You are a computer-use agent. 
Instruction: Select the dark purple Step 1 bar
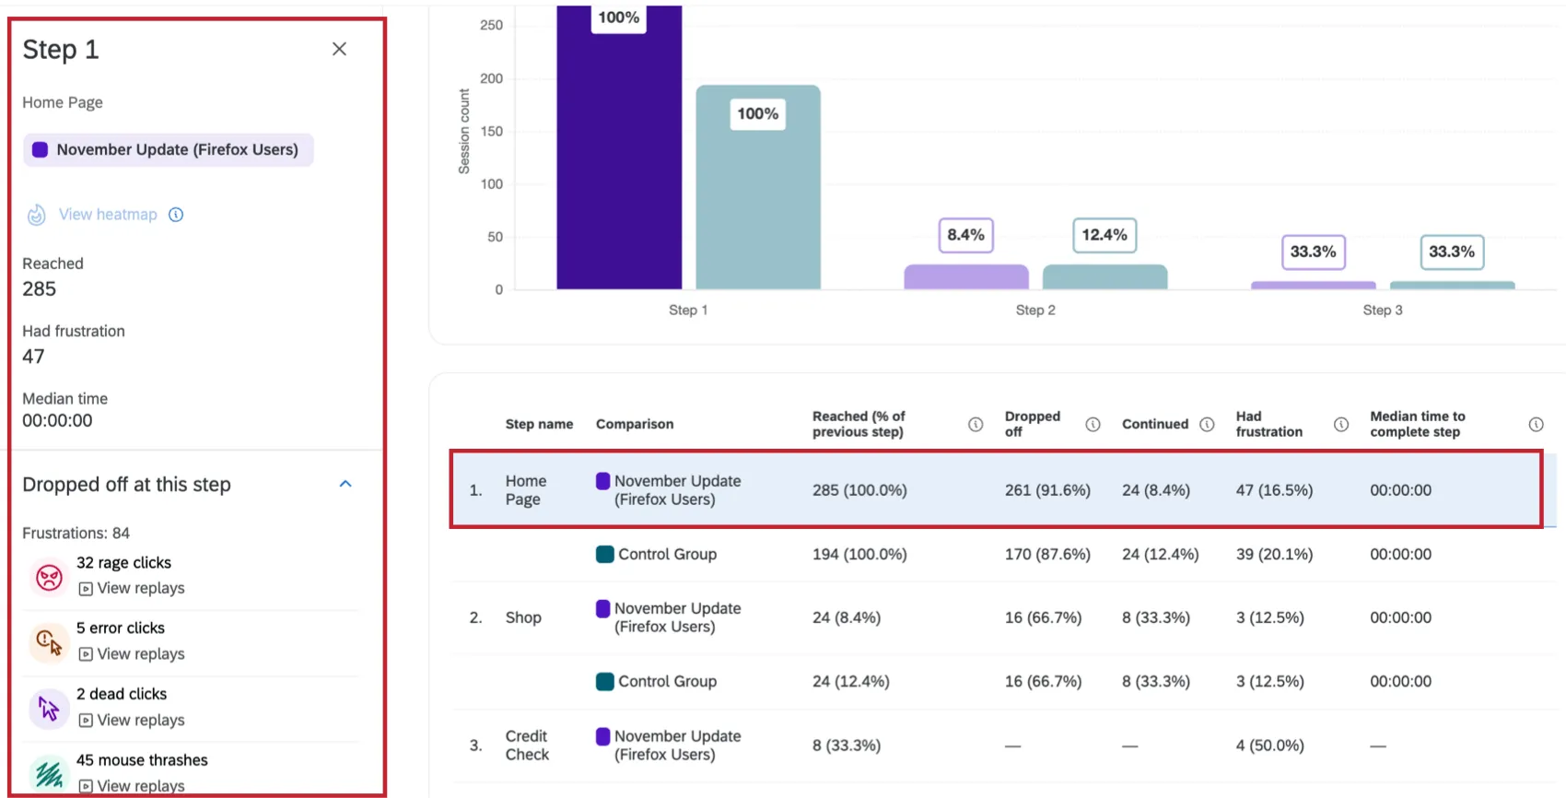point(619,157)
